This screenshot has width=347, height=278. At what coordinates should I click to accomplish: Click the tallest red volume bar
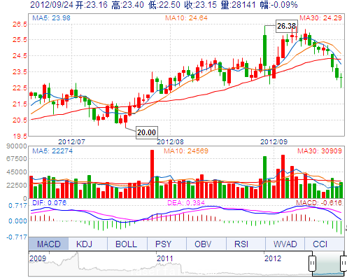pyautogui.click(x=152, y=174)
